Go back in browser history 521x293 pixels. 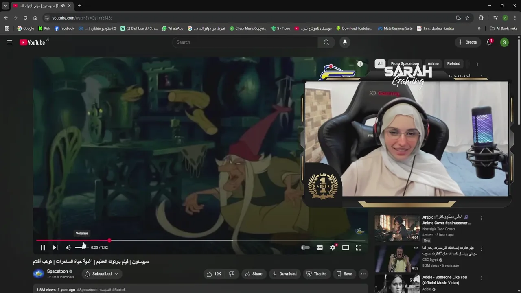[x=6, y=18]
